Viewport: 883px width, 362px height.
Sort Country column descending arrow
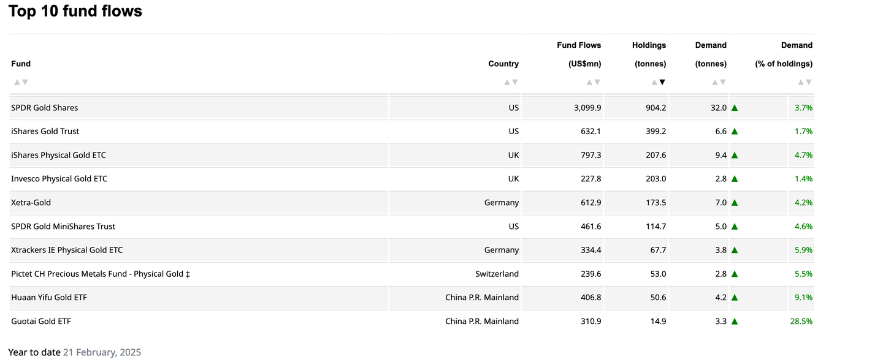515,82
